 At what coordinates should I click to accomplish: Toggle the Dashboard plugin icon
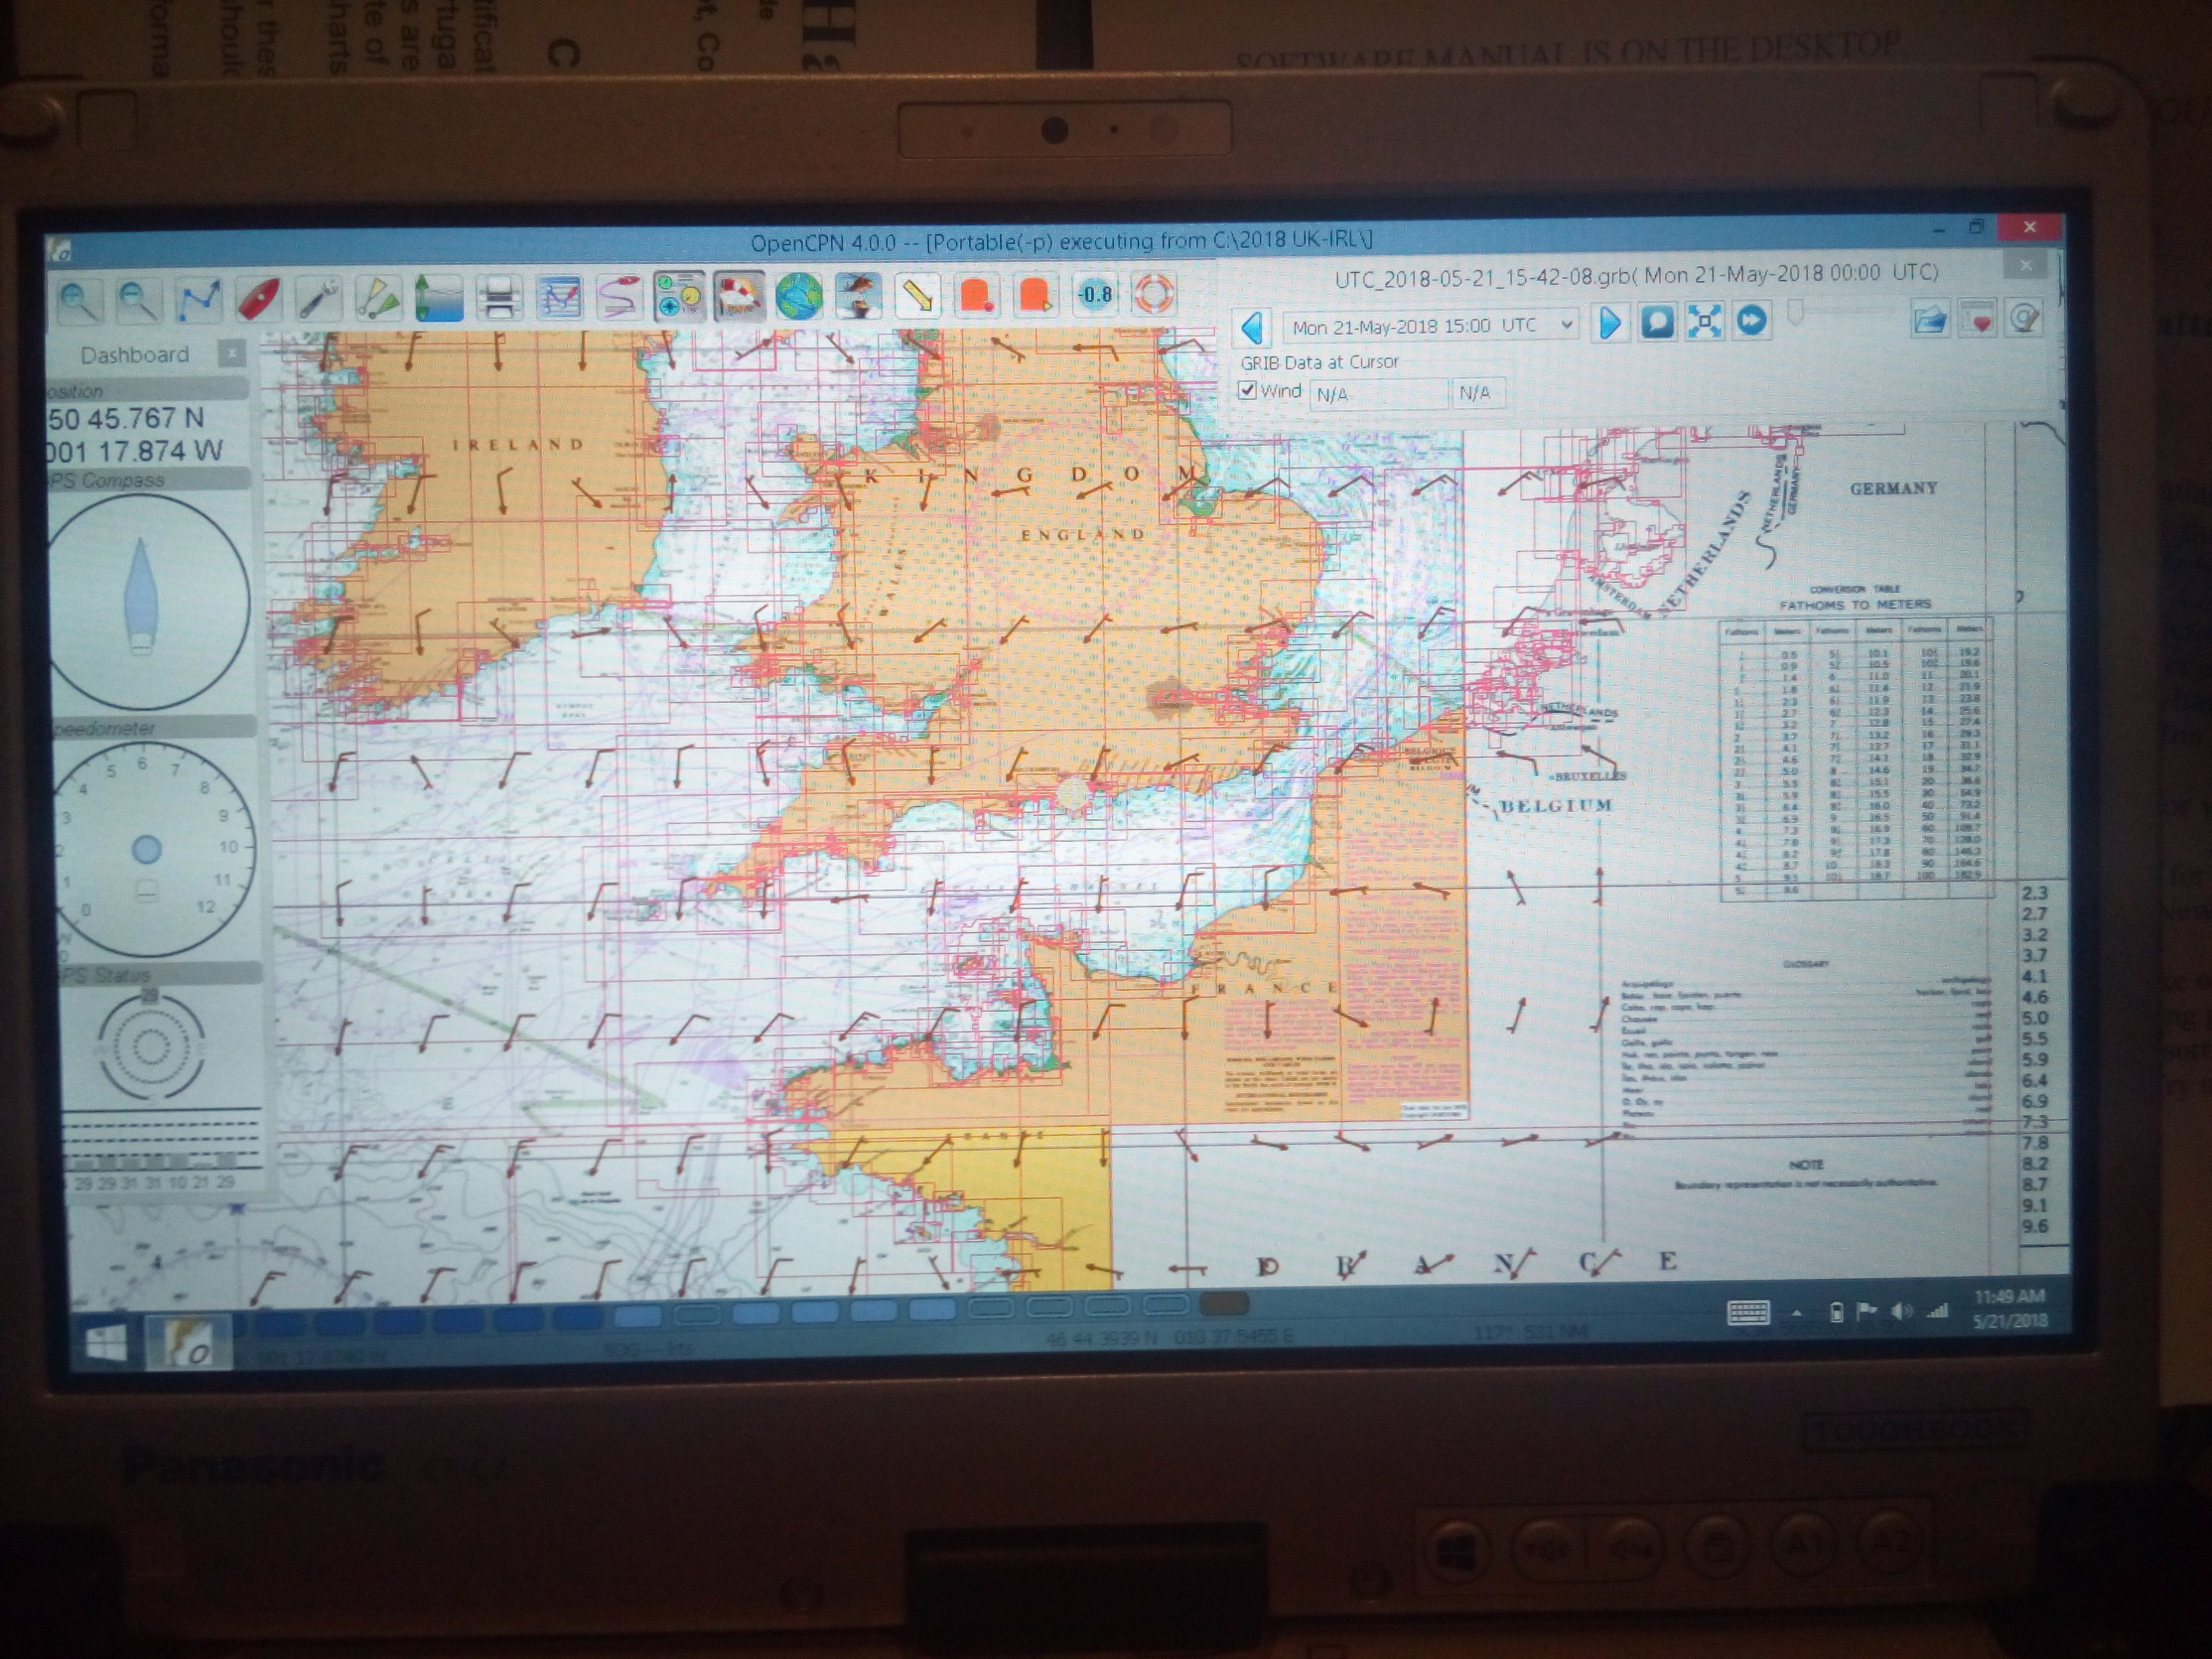point(679,296)
